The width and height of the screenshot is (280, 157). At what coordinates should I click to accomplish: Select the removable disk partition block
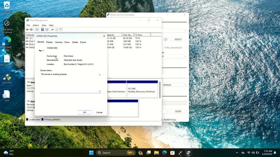pyautogui.click(x=122, y=108)
